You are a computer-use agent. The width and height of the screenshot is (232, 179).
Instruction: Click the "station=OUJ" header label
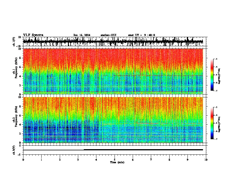pyautogui.click(x=108, y=35)
